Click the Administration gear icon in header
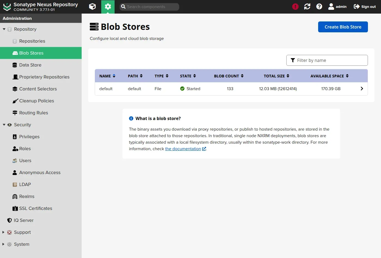Viewport: 381px width, 258px height. 108,7
